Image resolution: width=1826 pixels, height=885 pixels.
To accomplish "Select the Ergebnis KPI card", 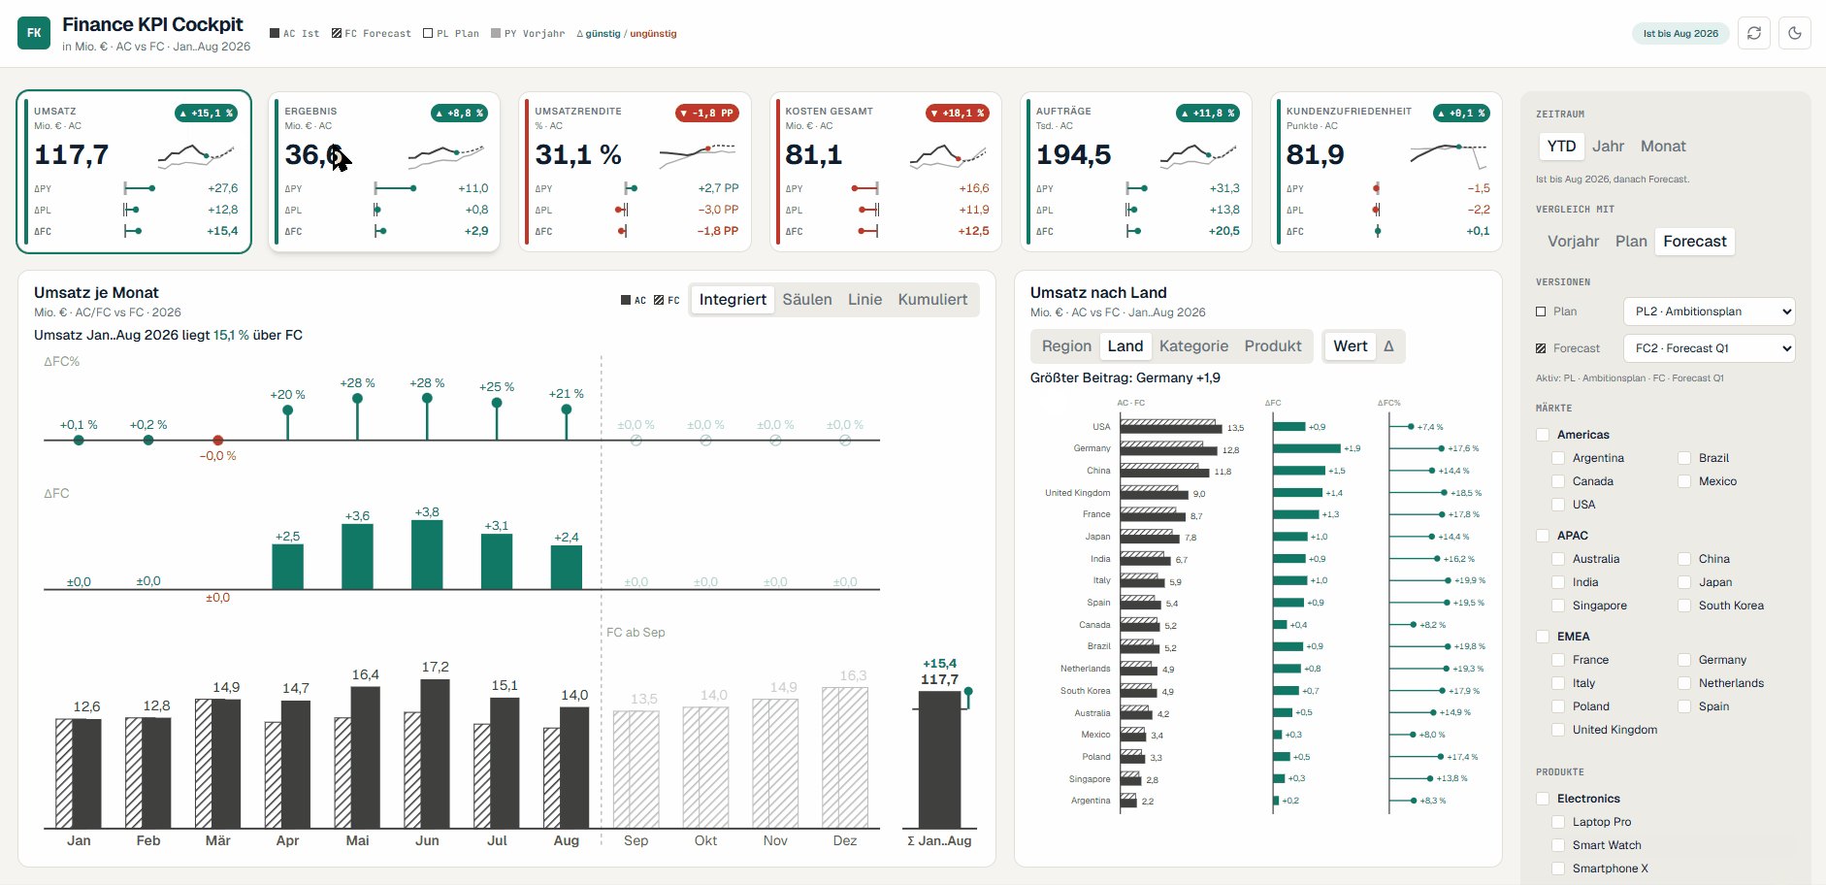I will pos(384,172).
